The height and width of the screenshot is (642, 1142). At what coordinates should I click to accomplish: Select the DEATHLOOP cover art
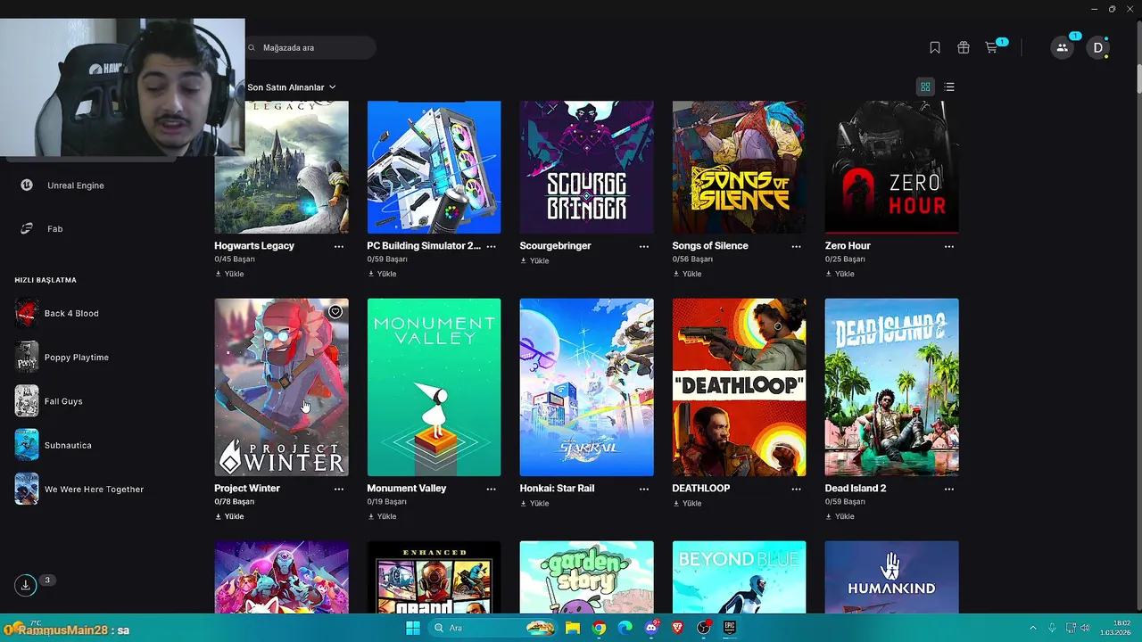[x=740, y=387]
